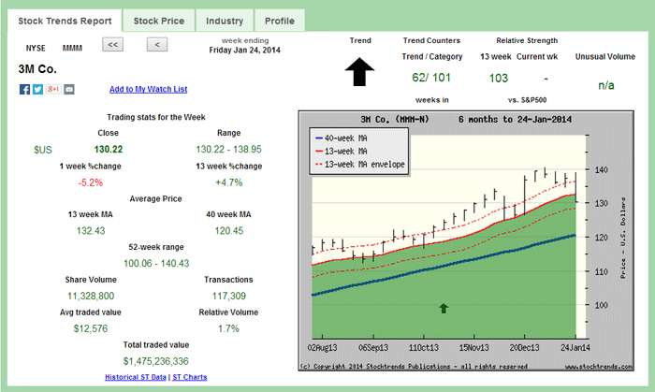Select total traded value $1,475,236,336
The height and width of the screenshot is (392, 655).
pyautogui.click(x=156, y=361)
